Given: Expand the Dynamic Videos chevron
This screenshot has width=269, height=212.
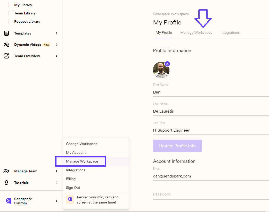Looking at the screenshot, I should click(x=57, y=45).
